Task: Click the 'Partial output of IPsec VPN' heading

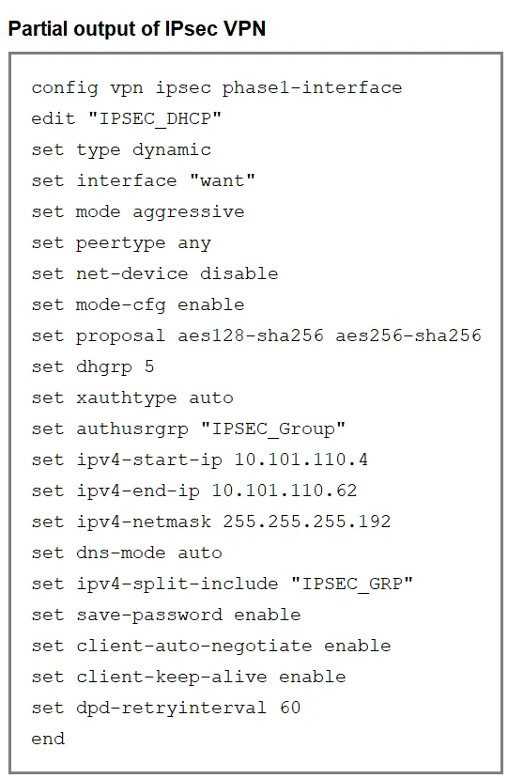Action: click(x=137, y=29)
